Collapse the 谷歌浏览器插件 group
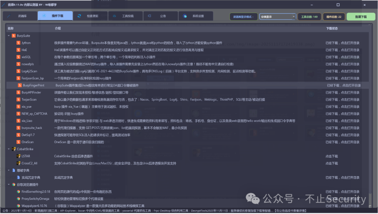The height and width of the screenshot is (214, 378). pyautogui.click(x=9, y=185)
